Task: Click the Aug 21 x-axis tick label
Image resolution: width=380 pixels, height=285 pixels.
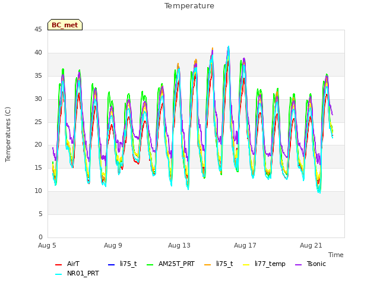Action: tap(311, 245)
